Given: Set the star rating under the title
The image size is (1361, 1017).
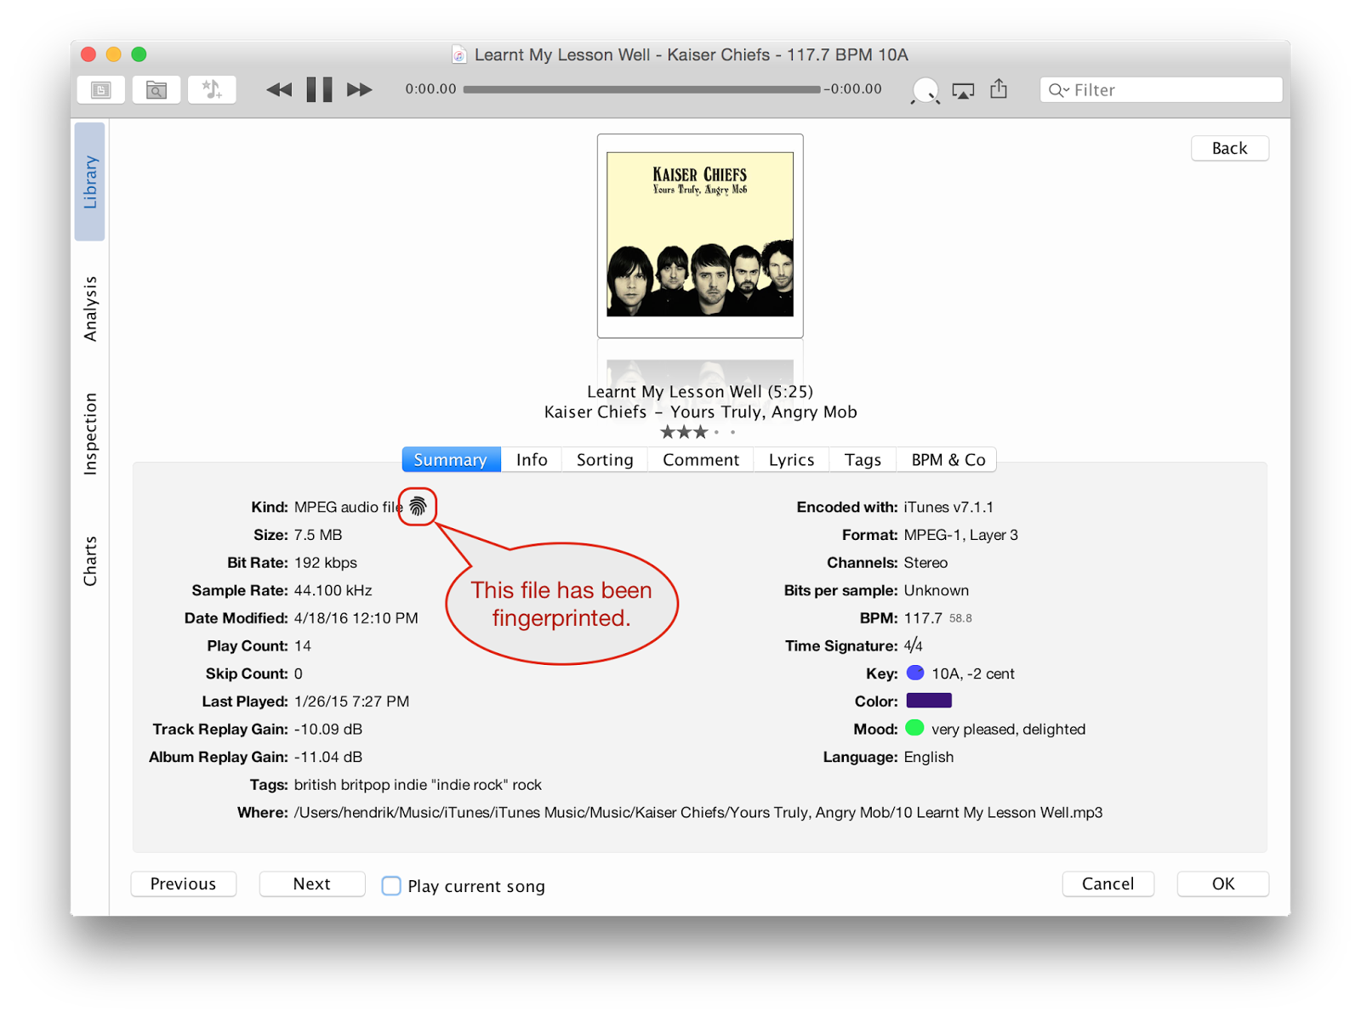Looking at the screenshot, I should (x=698, y=432).
